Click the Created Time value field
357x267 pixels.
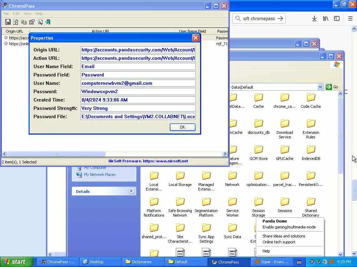tap(138, 100)
